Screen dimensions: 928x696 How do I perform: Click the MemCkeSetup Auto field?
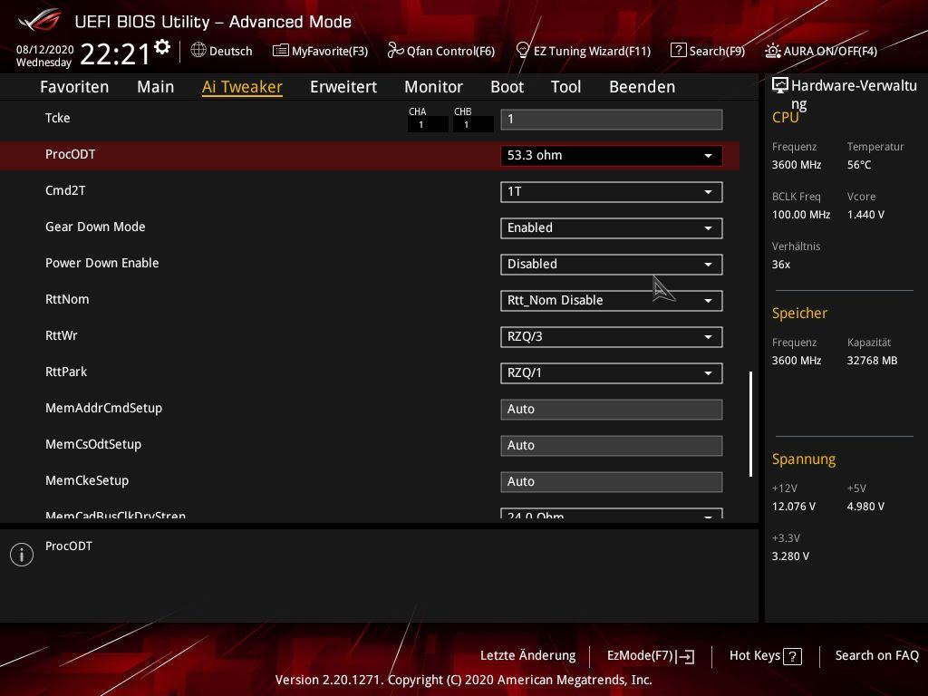coord(611,481)
